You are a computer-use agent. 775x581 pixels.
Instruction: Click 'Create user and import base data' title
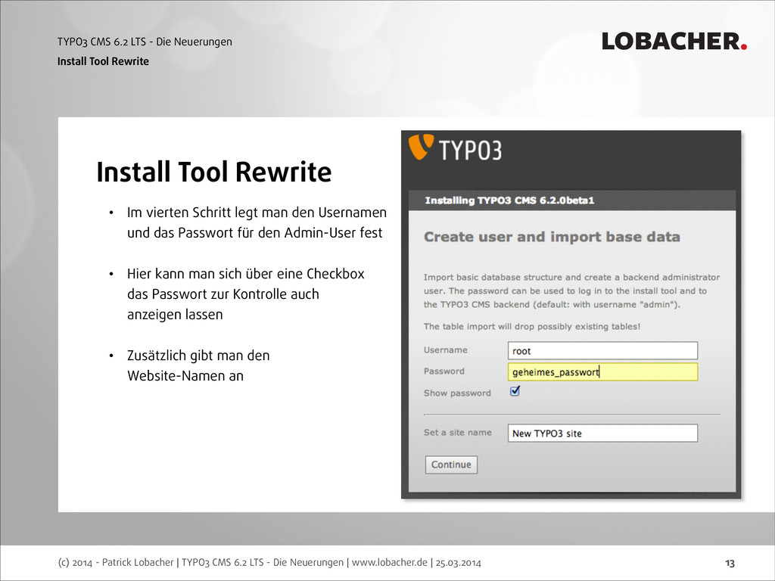(552, 237)
